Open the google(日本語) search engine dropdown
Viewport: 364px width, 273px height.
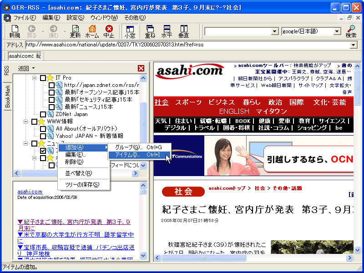coord(337,31)
